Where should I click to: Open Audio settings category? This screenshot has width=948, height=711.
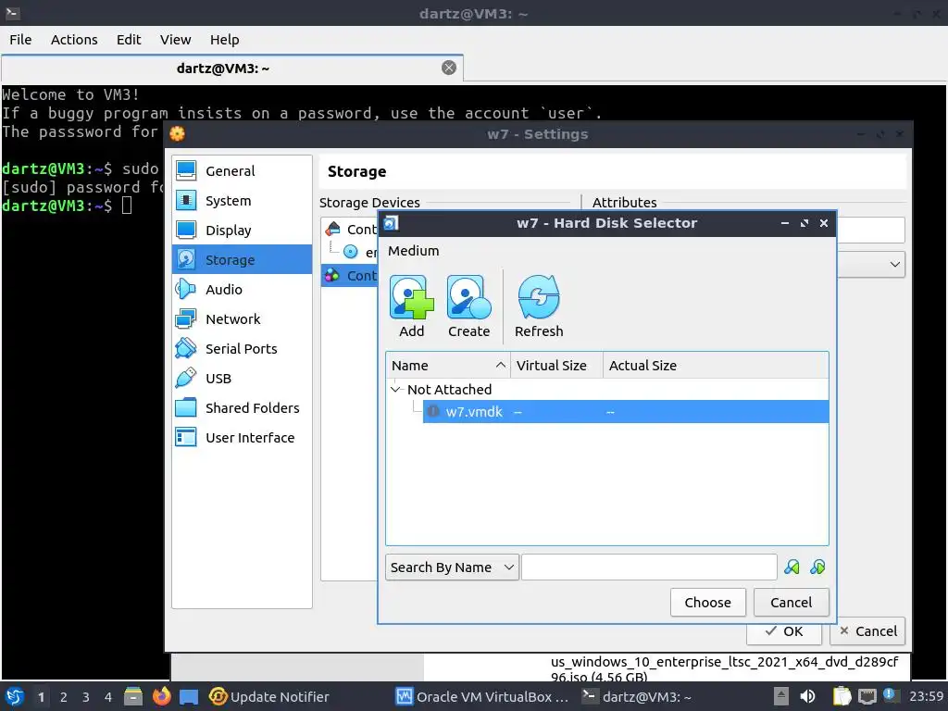(x=242, y=290)
